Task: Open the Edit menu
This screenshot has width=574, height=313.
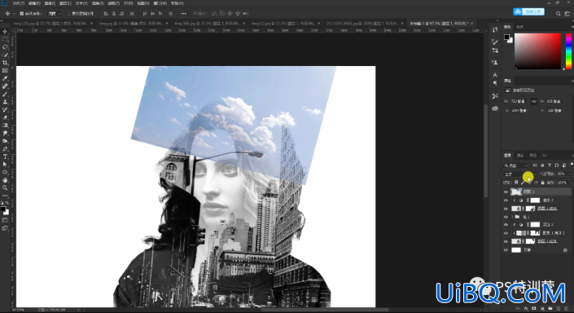Action: [34, 3]
